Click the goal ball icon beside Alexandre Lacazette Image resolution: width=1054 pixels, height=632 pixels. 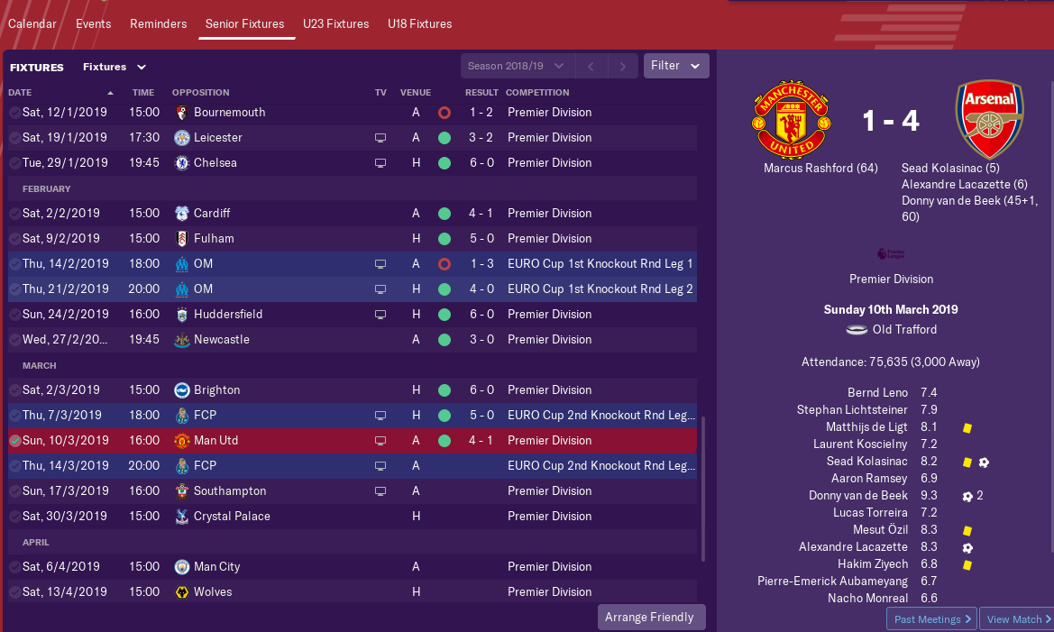(967, 548)
